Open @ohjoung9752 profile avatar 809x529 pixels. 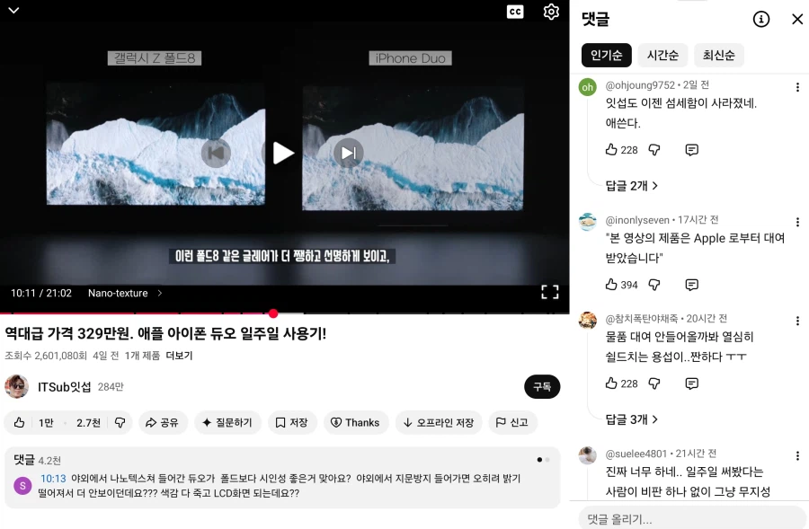pyautogui.click(x=588, y=87)
